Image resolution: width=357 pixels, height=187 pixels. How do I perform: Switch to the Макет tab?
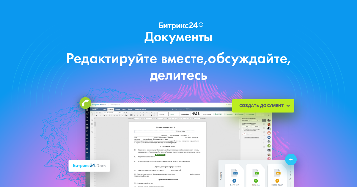pyautogui.click(x=124, y=109)
